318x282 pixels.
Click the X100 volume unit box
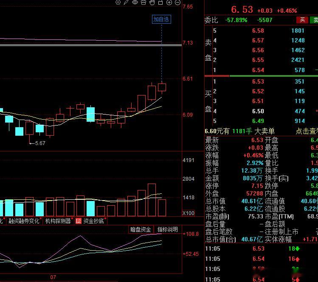[x=189, y=213]
